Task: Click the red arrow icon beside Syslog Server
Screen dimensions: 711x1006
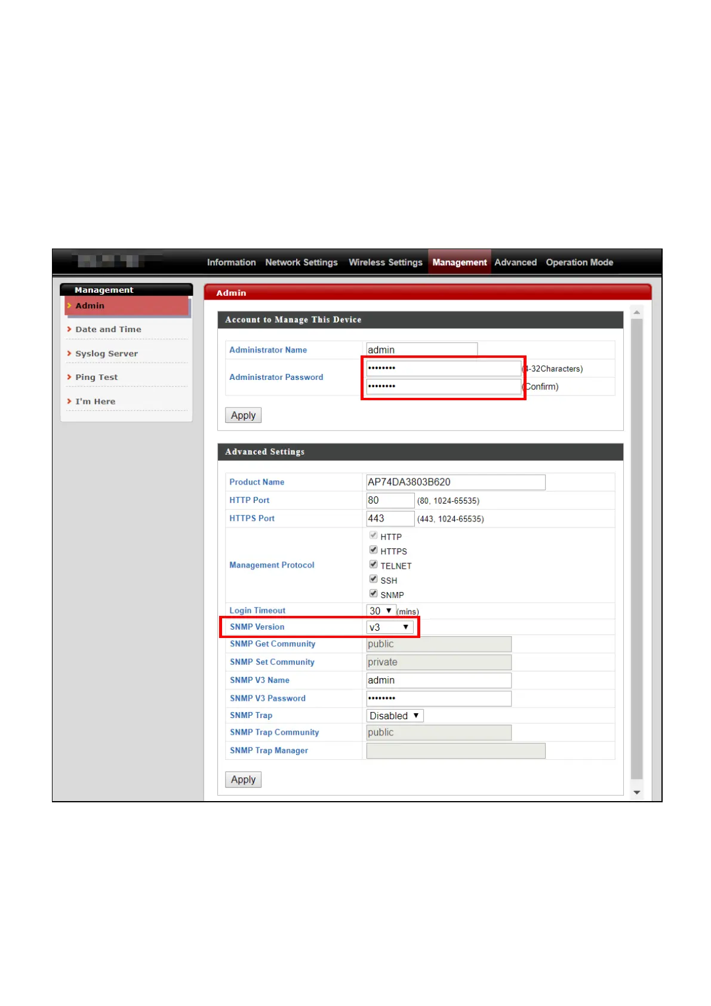Action: tap(69, 353)
